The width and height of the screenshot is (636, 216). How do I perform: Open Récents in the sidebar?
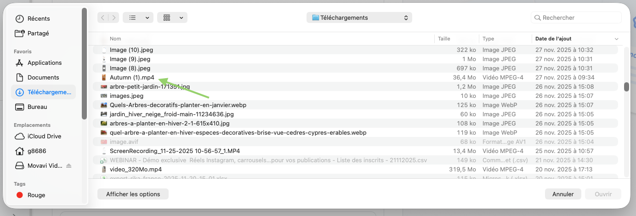tap(39, 19)
